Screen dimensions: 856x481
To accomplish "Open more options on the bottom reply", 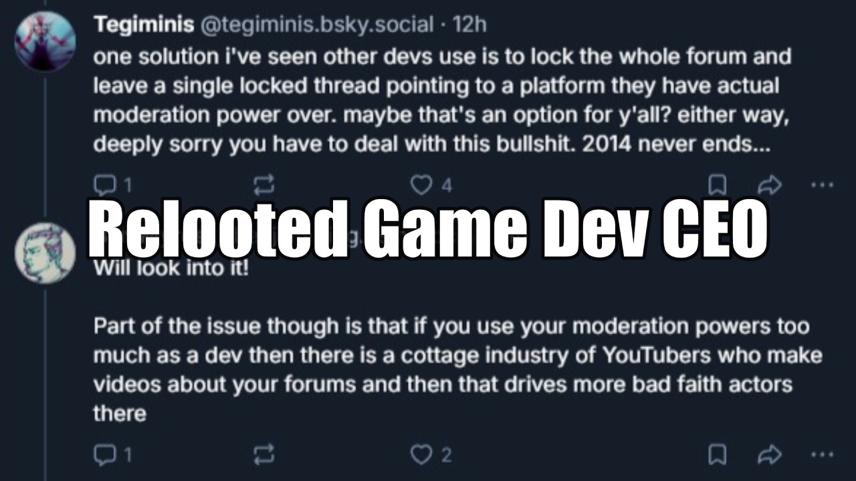I will pyautogui.click(x=821, y=455).
